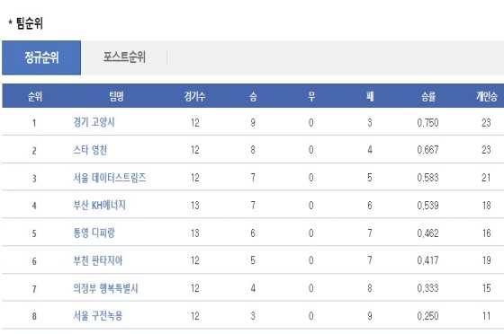The width and height of the screenshot is (504, 334).
Task: Click the 무 column header
Action: point(311,96)
